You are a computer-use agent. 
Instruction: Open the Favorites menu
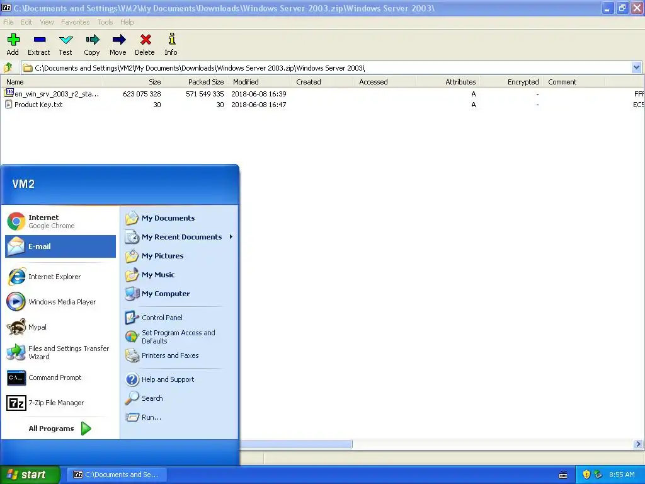76,22
